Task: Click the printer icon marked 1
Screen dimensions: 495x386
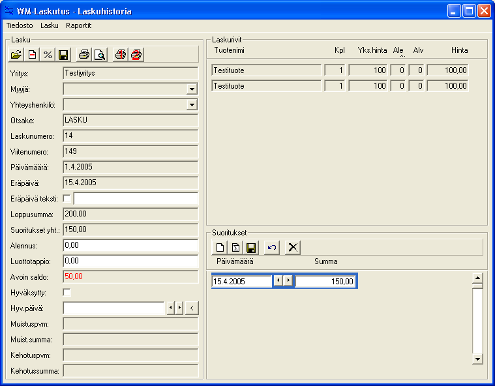Action: pyautogui.click(x=121, y=55)
